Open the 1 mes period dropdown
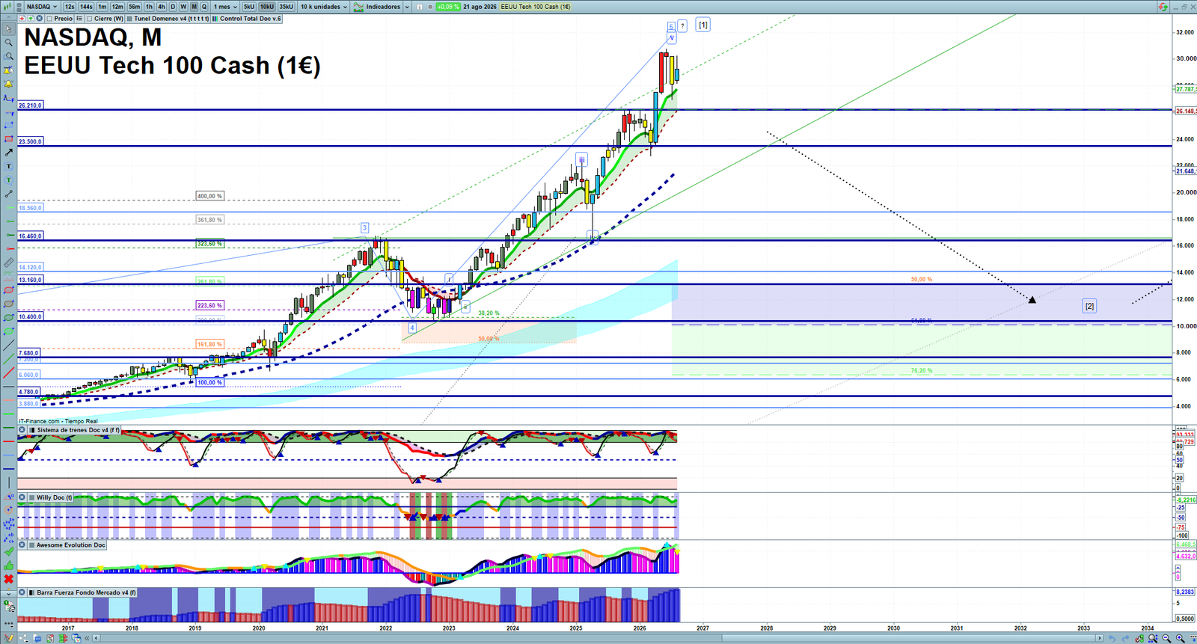Screen dimensions: 1197x644 coord(225,7)
